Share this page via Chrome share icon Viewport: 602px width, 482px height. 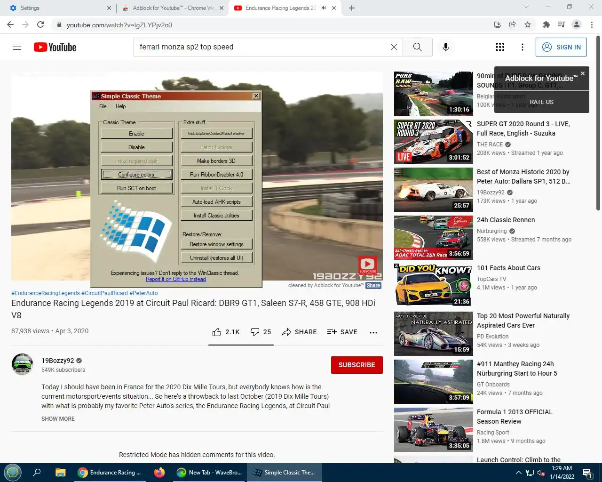pos(513,24)
